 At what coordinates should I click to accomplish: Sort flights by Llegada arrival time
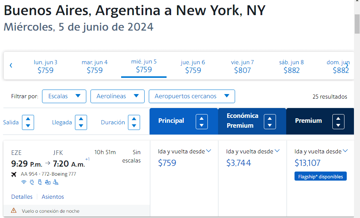(x=81, y=122)
